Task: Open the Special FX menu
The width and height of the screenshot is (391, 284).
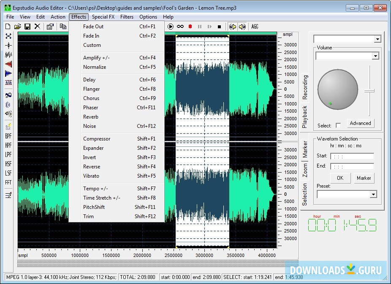Action: tap(103, 17)
